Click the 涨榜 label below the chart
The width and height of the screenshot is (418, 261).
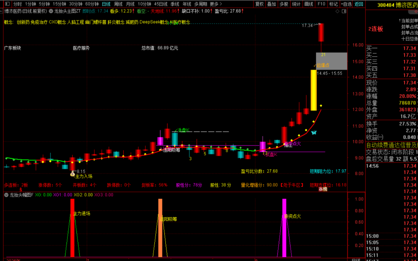click(323, 189)
